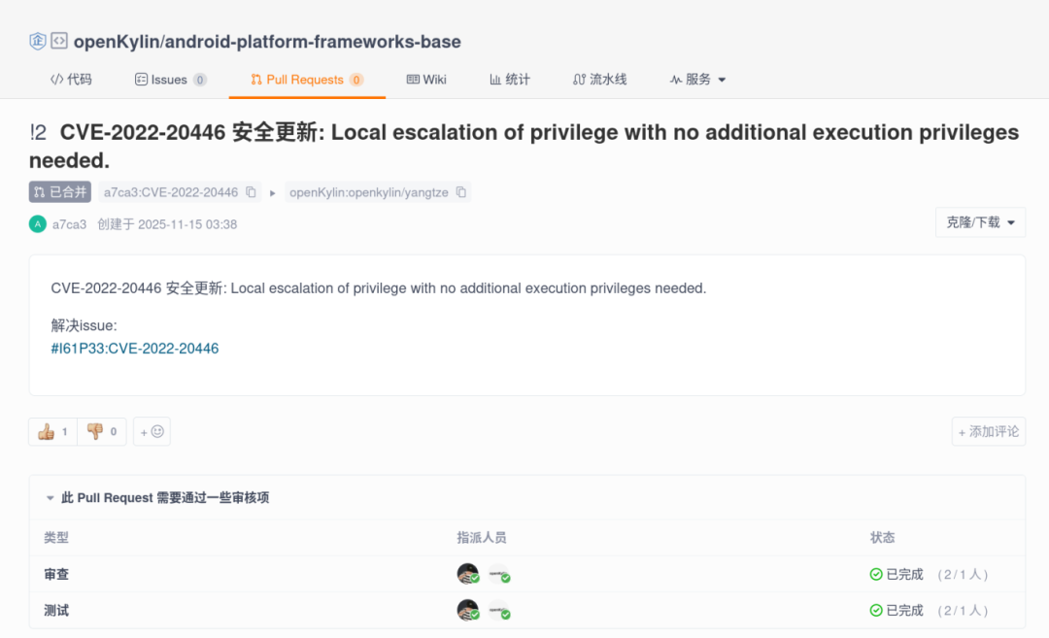1049x638 pixels.
Task: Open the 统计 tab
Action: pos(510,80)
